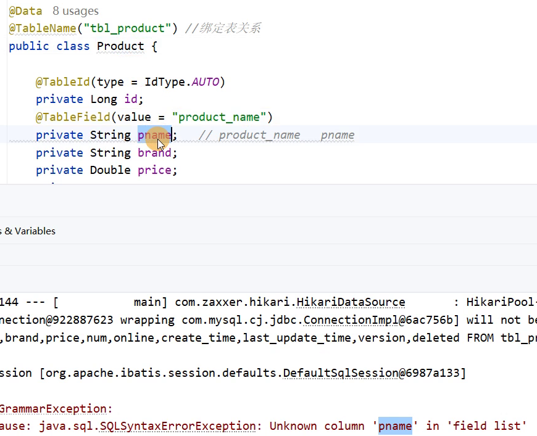Image resolution: width=537 pixels, height=436 pixels.
Task: Click HikariDataSource link in console
Action: click(351, 303)
